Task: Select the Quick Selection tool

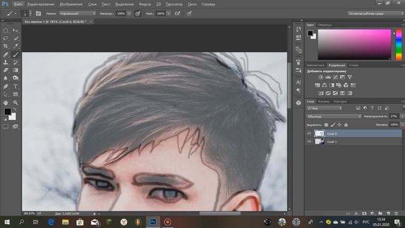Action: tap(15, 38)
